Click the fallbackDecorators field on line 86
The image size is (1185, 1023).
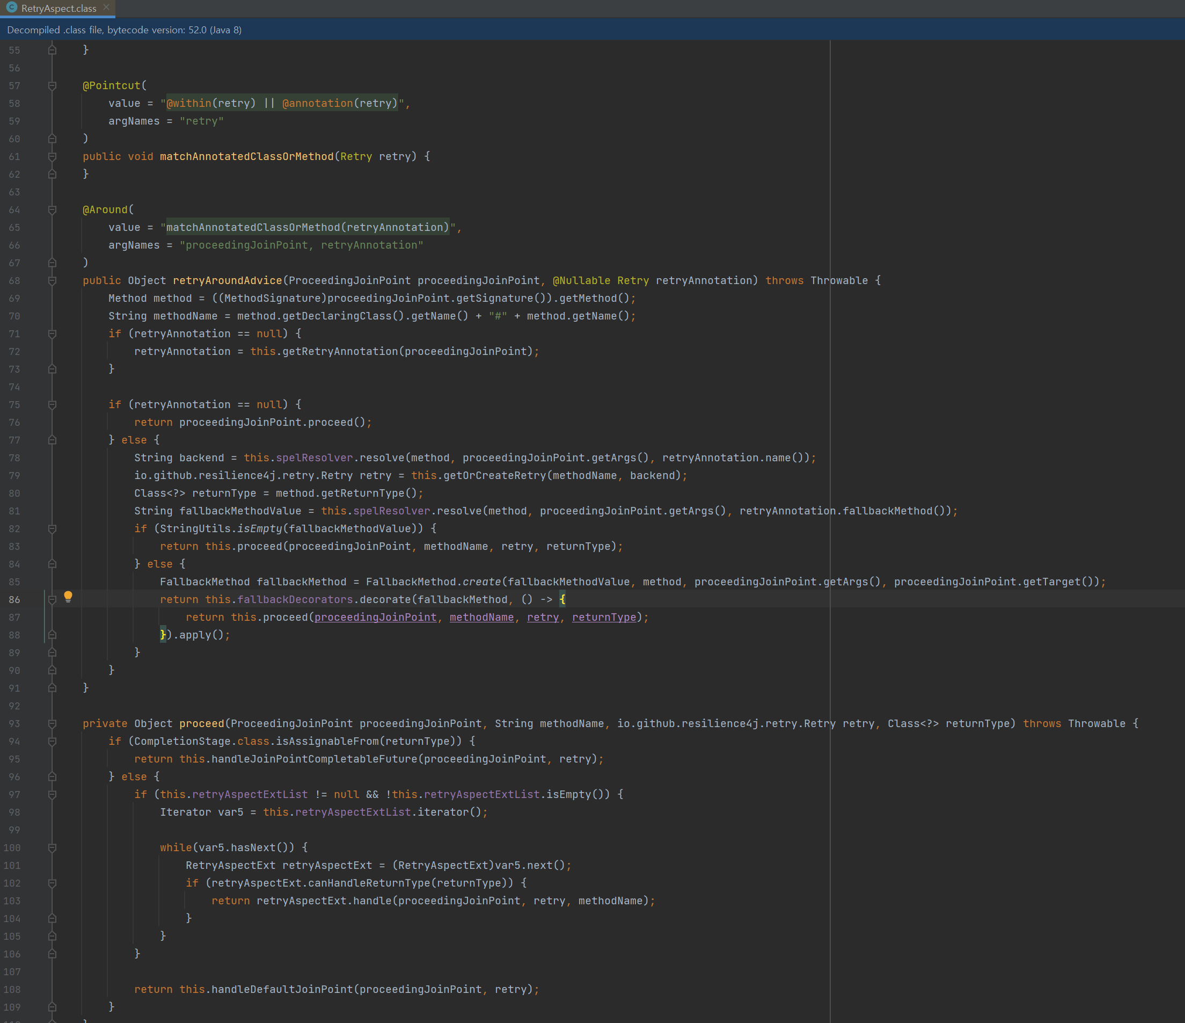(295, 600)
